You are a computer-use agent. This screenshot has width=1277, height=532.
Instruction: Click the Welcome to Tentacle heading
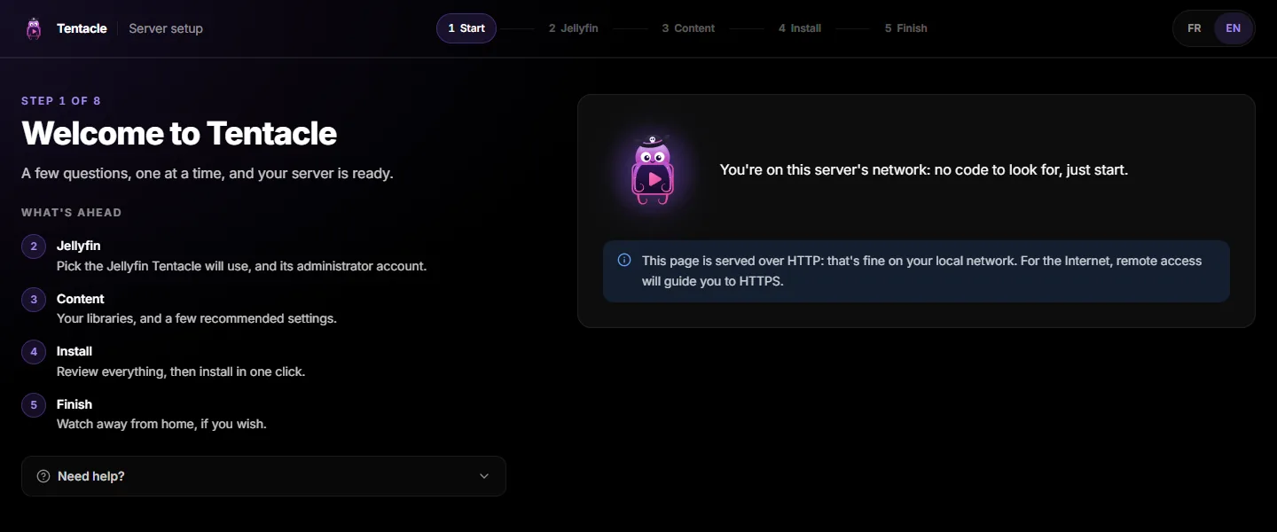(179, 134)
